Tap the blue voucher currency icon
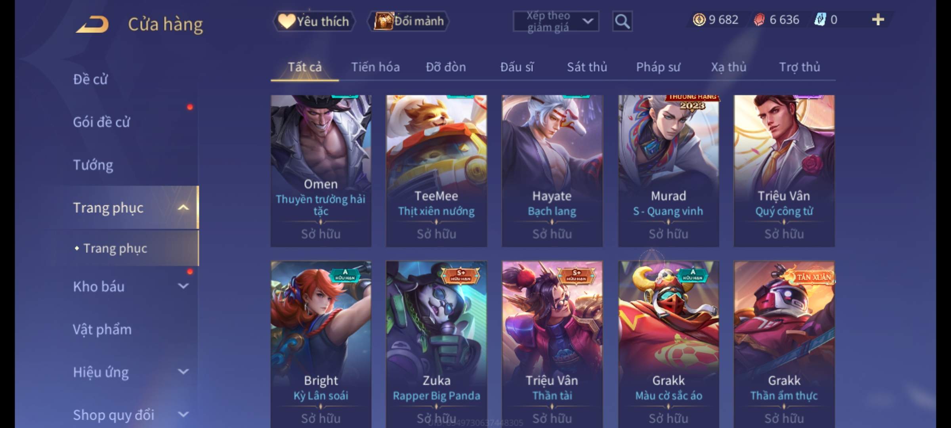 [820, 19]
